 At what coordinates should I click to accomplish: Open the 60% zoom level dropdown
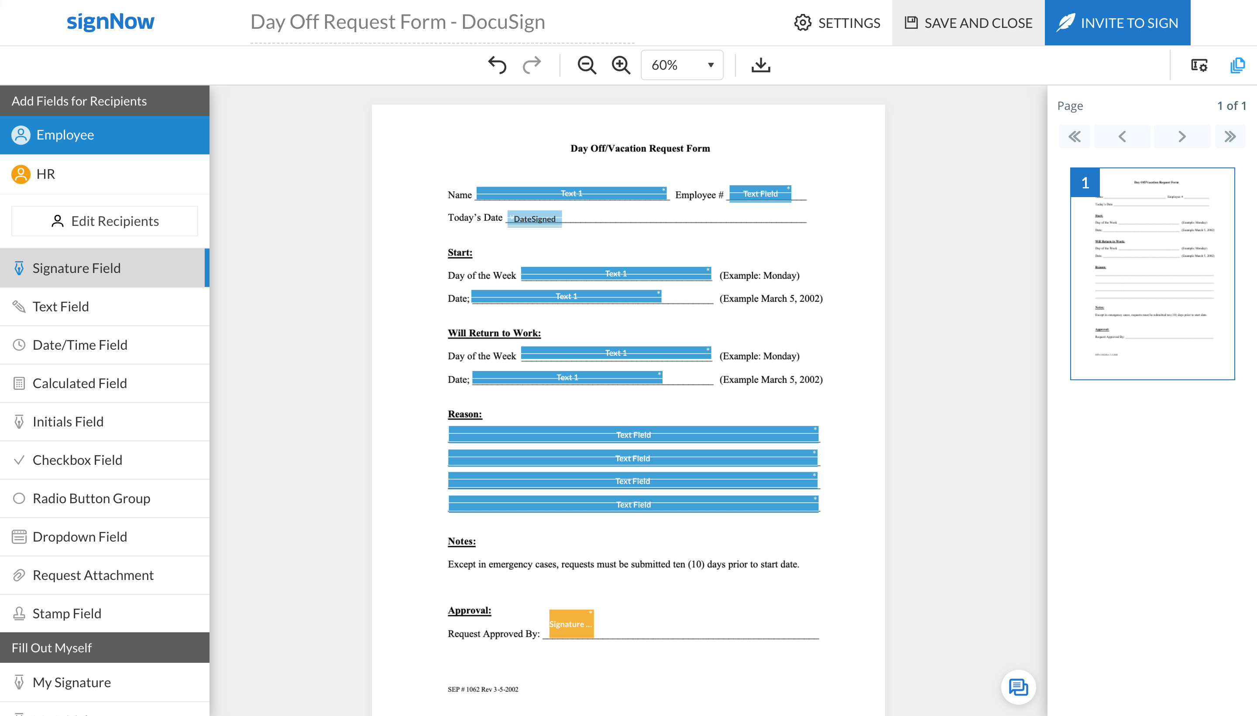click(x=682, y=65)
